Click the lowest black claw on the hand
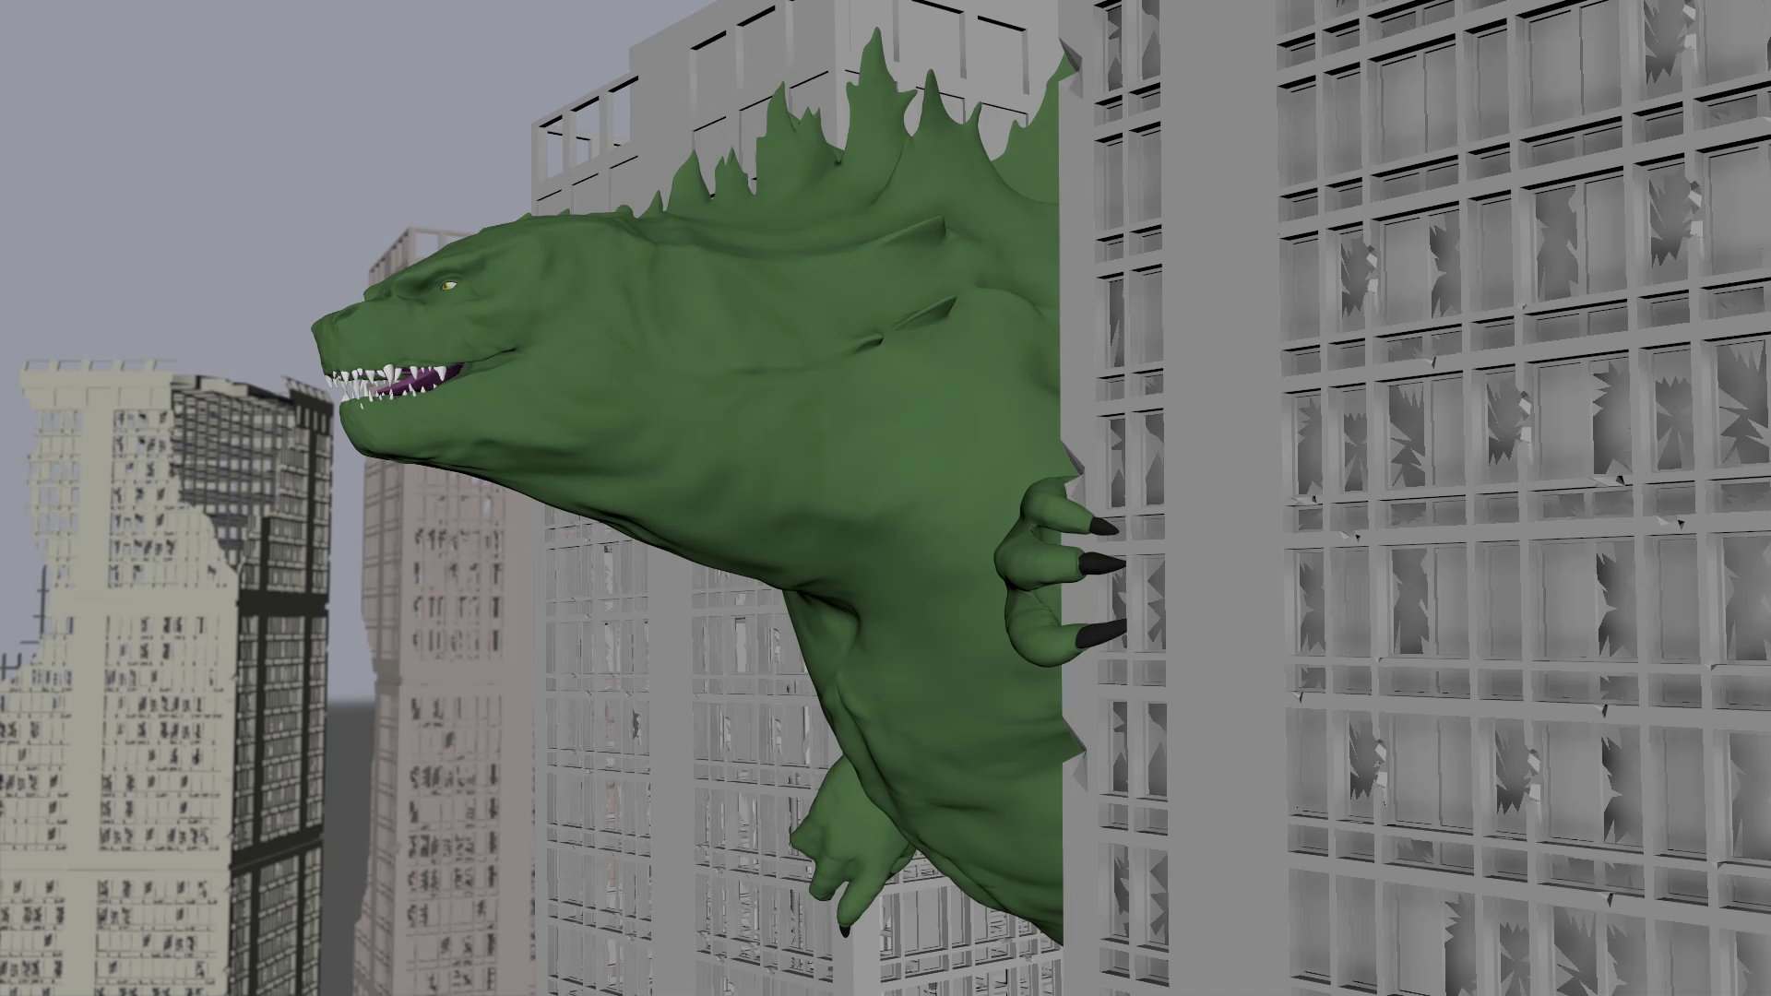The width and height of the screenshot is (1771, 996). click(x=1103, y=633)
